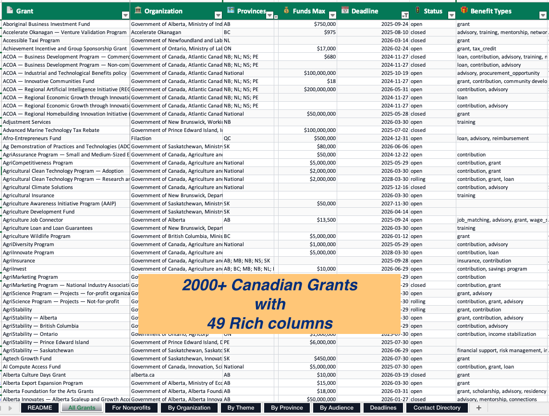Open the Provinces column filter dropdown

269,15
